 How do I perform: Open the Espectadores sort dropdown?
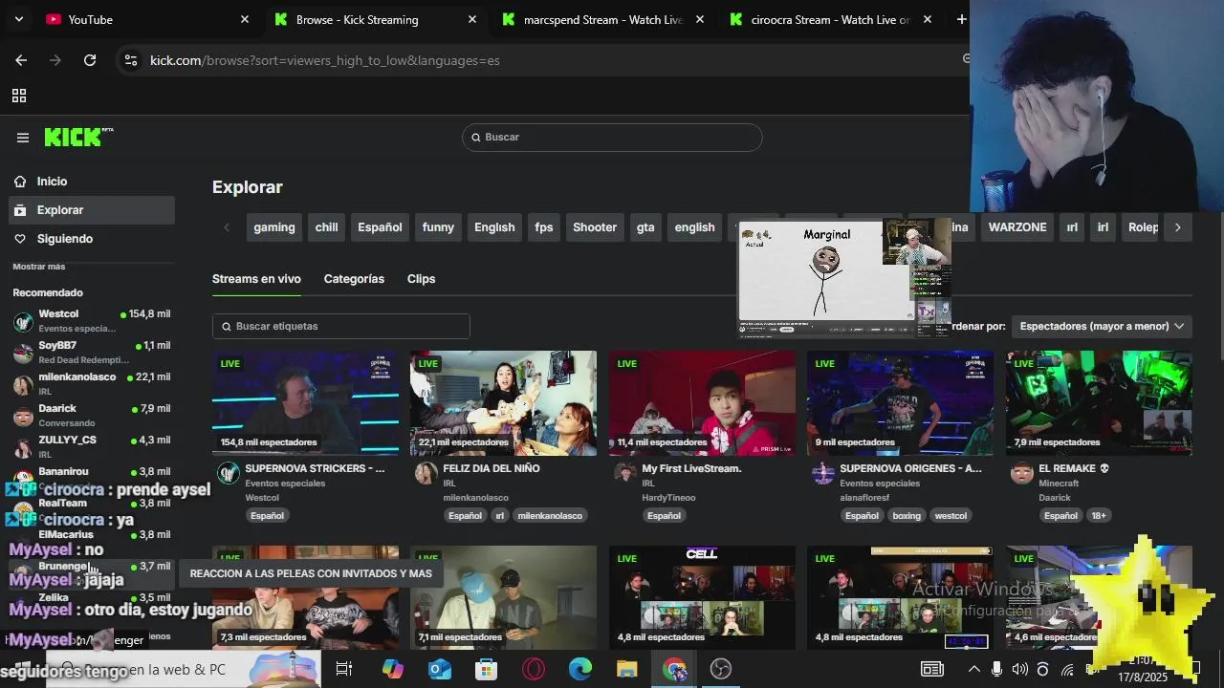click(1102, 327)
